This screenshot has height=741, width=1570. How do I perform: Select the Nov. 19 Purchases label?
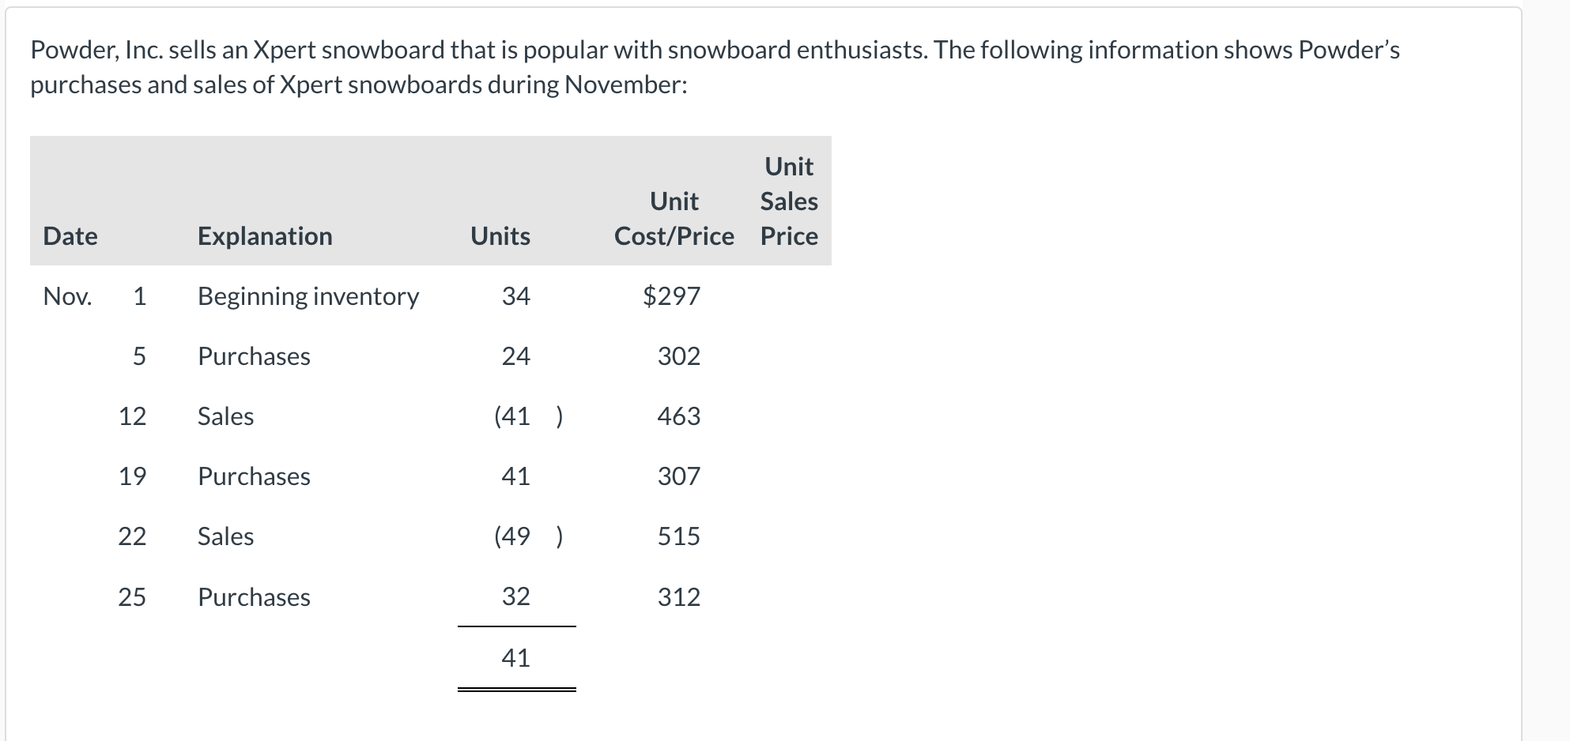[x=254, y=476]
